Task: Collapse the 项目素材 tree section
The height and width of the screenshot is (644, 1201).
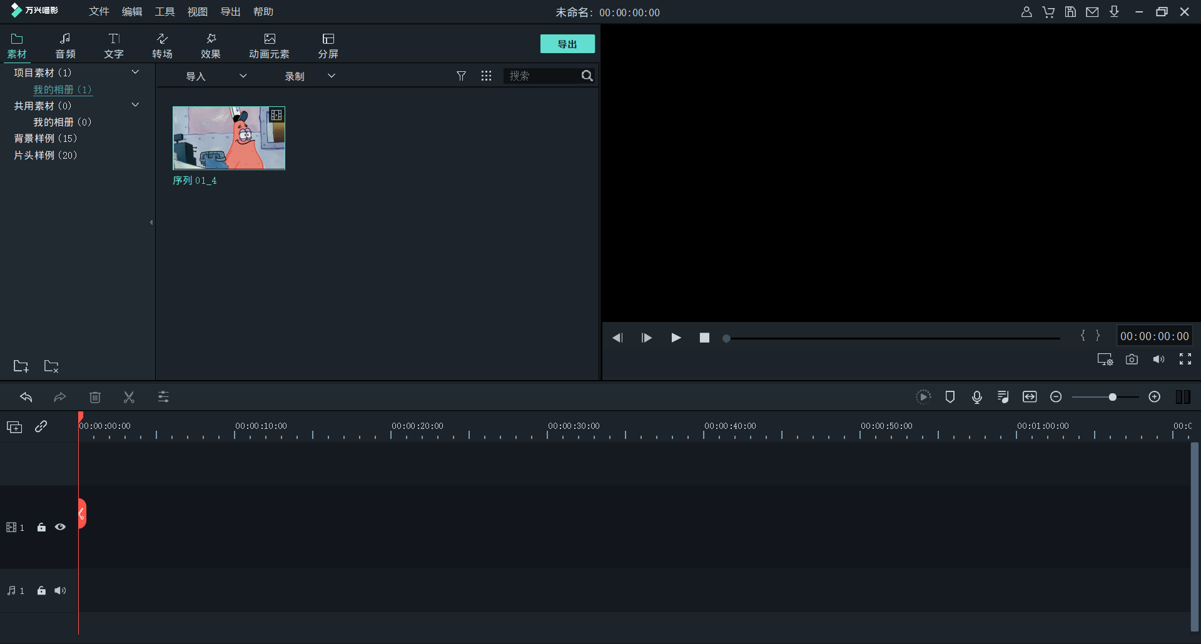Action: tap(135, 73)
